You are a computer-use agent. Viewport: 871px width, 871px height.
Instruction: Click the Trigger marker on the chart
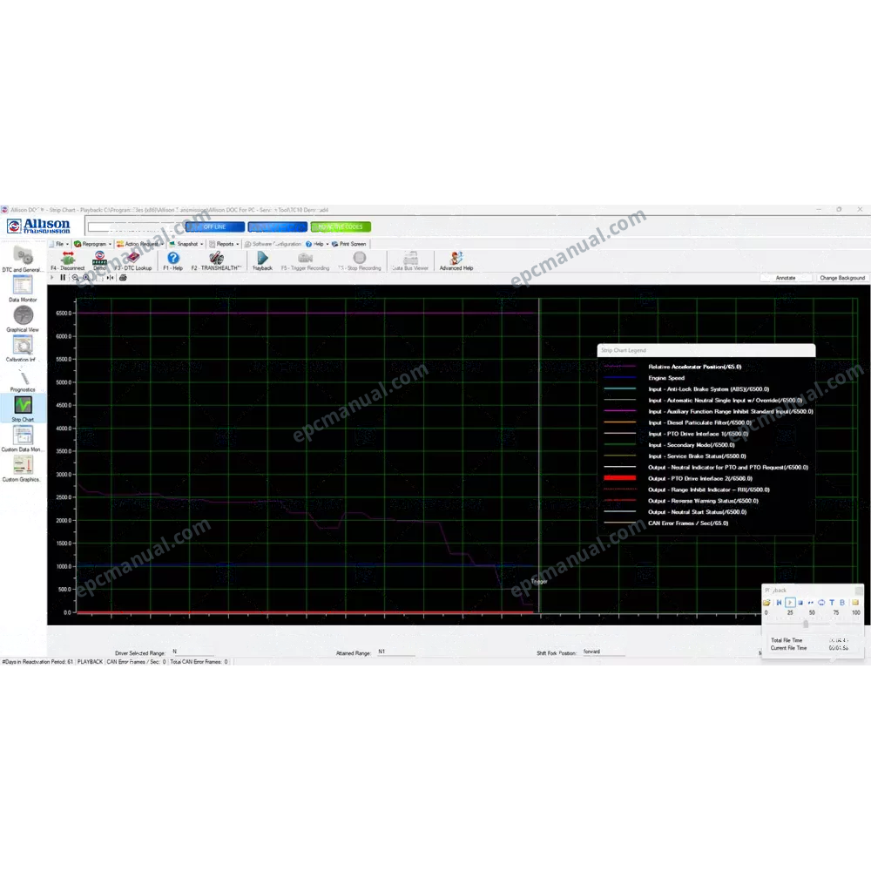pos(539,582)
